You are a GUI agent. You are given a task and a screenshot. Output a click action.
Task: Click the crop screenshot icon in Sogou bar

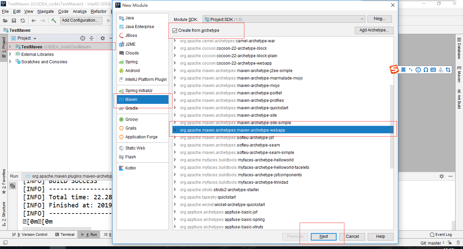pos(448,70)
